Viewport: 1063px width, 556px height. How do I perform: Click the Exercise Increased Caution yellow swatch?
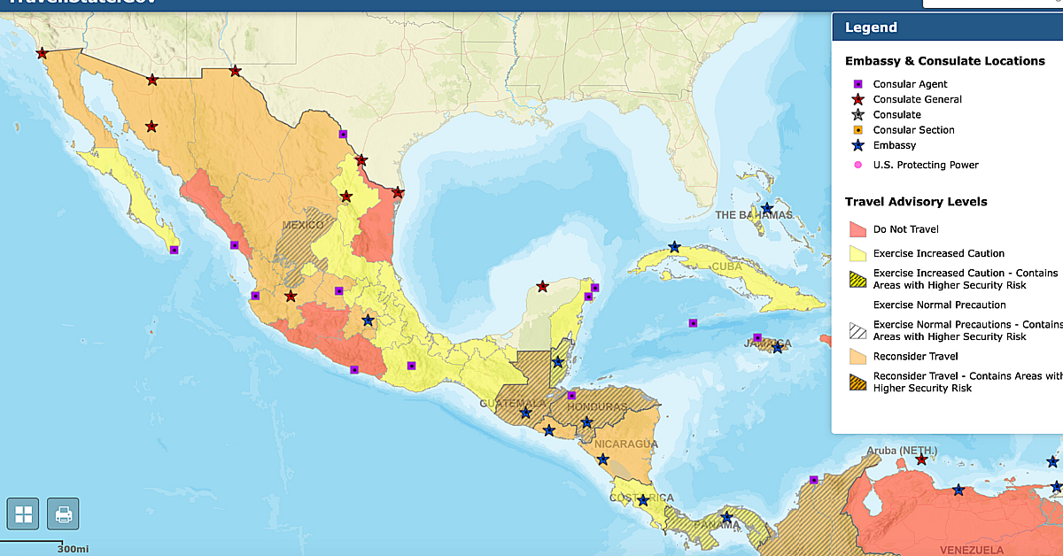tap(857, 253)
